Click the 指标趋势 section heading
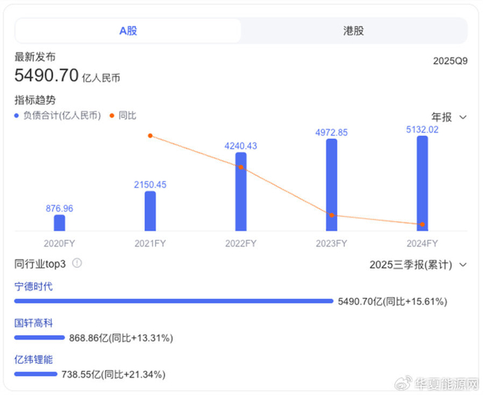Screen dimensions: 484x395 (x=35, y=100)
